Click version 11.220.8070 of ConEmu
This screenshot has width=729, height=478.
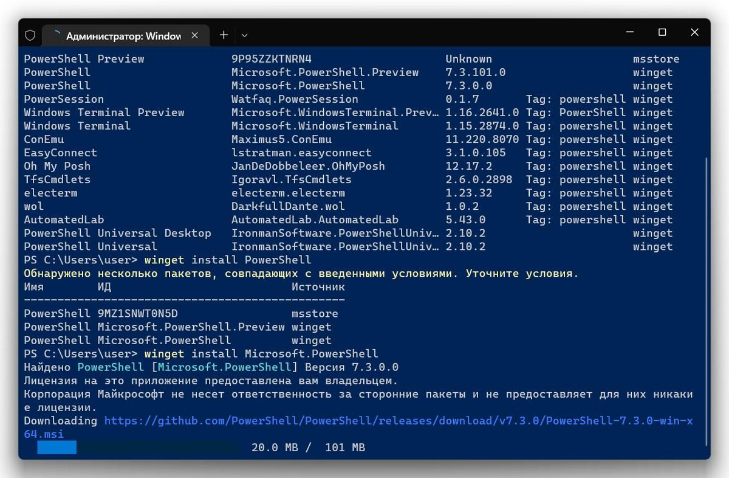tap(482, 139)
